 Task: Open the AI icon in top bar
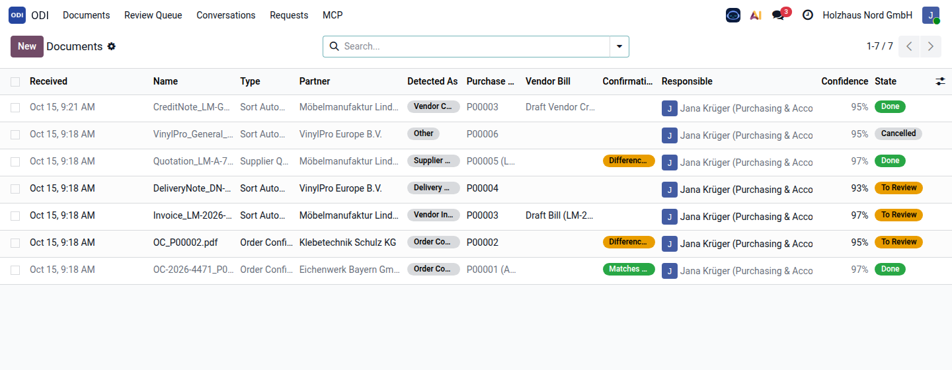[756, 15]
